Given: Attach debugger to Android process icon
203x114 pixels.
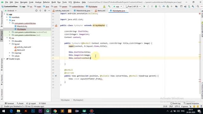Looking at the screenshot, I should 168,6.
